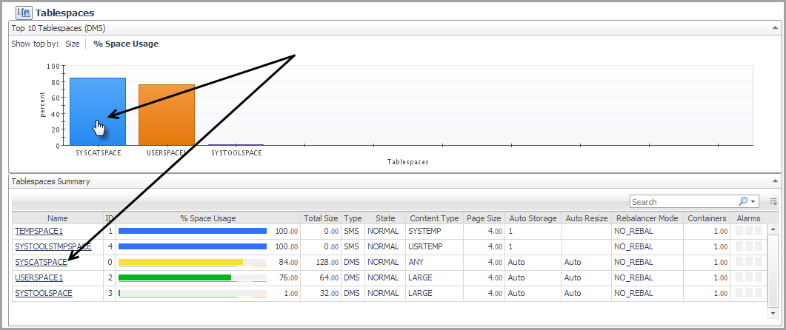Viewport: 786px width, 330px height.
Task: Click the orange USERSPACE1 bar in chart
Action: [x=167, y=115]
